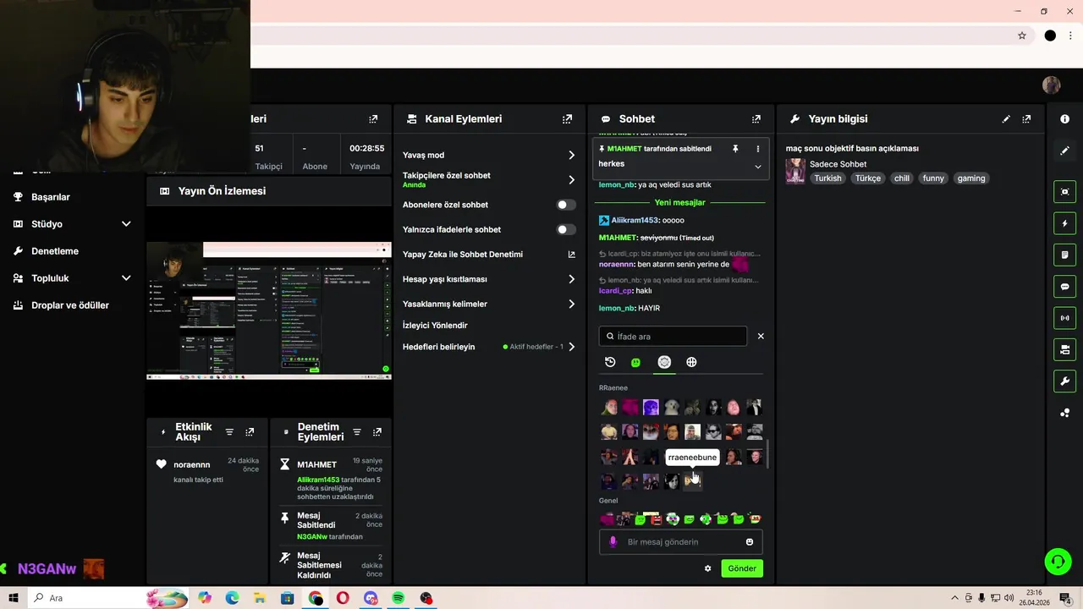Open Droplar ve ödüller in sidebar
Image resolution: width=1083 pixels, height=609 pixels.
[70, 305]
